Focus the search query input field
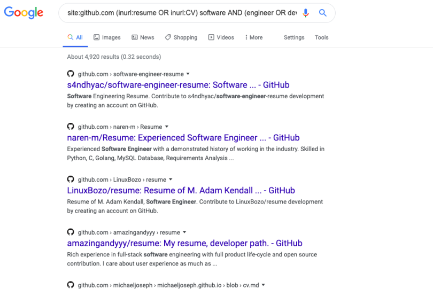This screenshot has width=433, height=289. (x=182, y=13)
